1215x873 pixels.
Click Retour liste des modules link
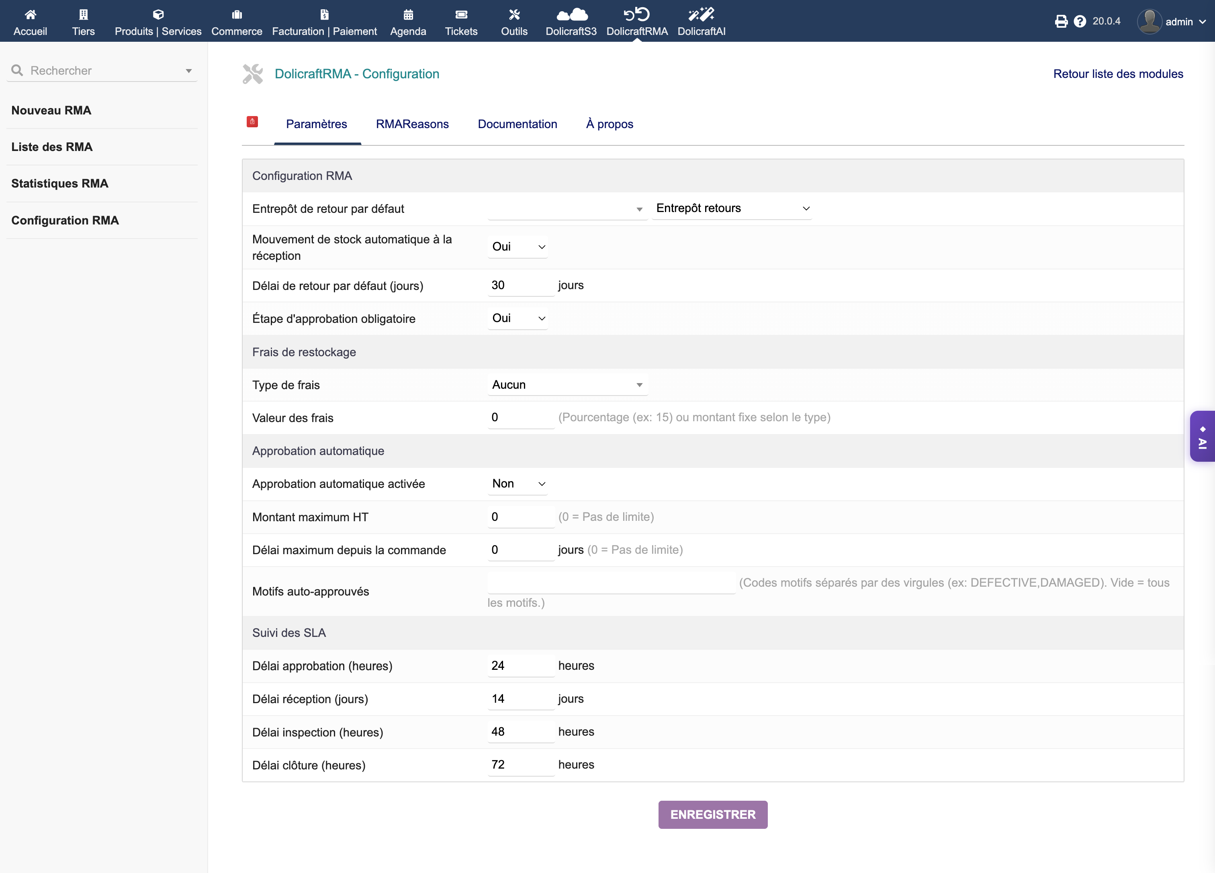(x=1117, y=74)
